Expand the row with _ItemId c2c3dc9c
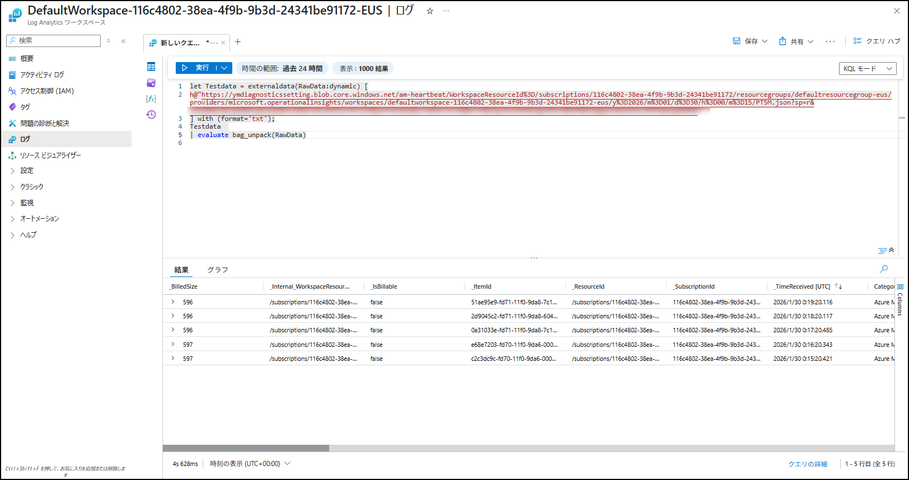 click(173, 359)
